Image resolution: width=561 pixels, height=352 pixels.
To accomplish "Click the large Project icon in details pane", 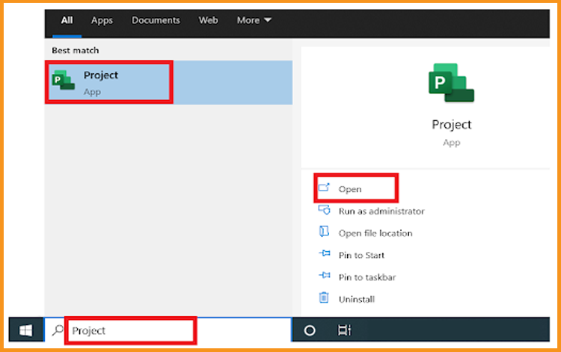I will tap(451, 83).
